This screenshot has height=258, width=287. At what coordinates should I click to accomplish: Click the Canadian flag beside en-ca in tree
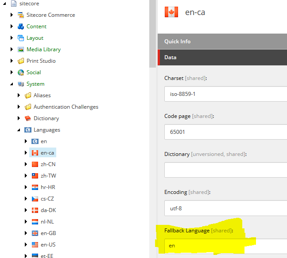point(35,153)
